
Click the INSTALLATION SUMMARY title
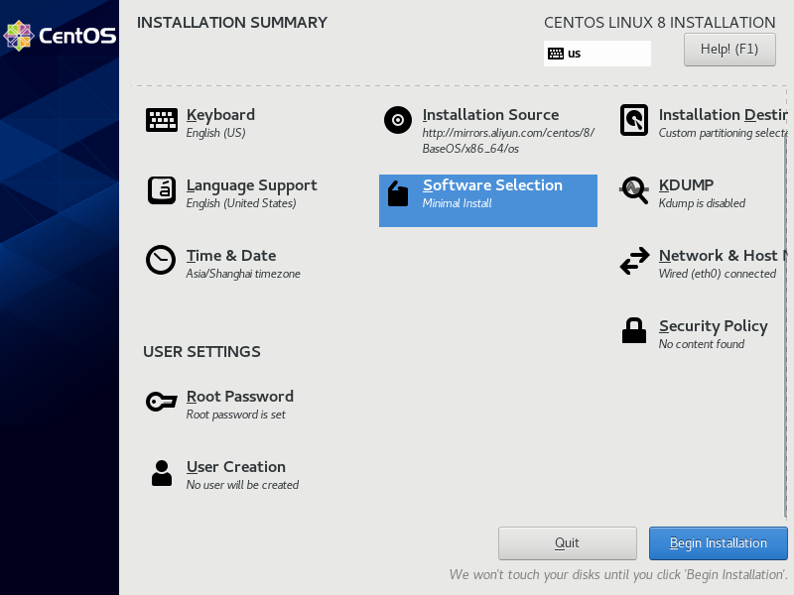tap(232, 23)
